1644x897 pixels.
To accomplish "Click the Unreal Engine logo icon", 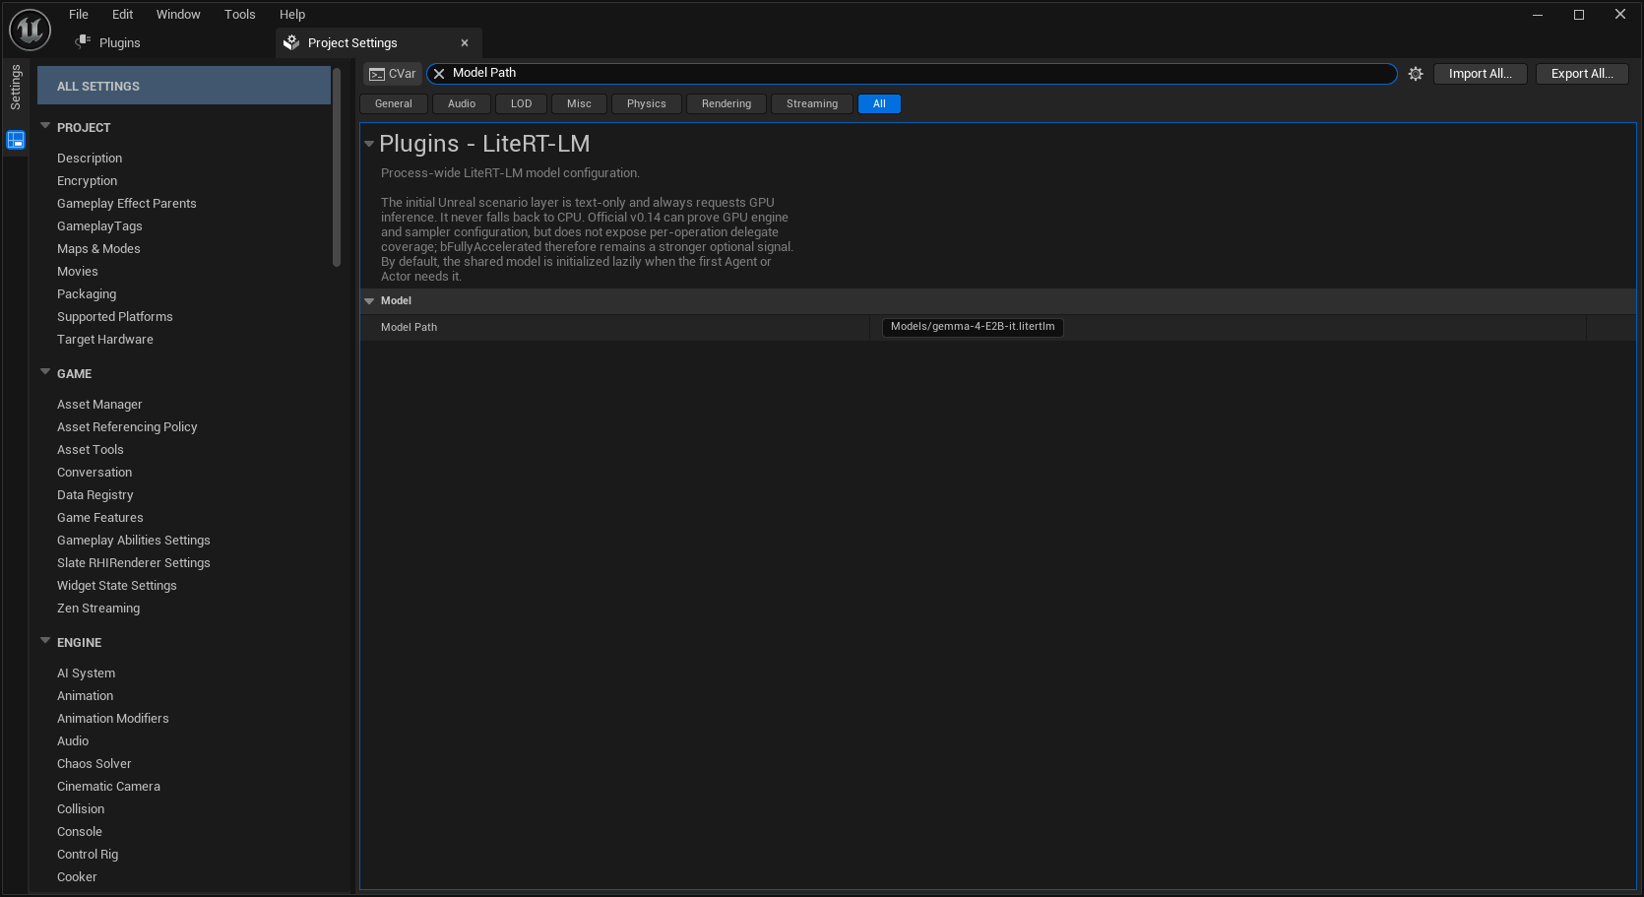I will [30, 30].
